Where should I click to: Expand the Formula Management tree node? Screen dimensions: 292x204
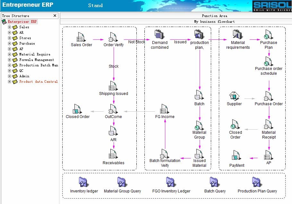(9, 60)
